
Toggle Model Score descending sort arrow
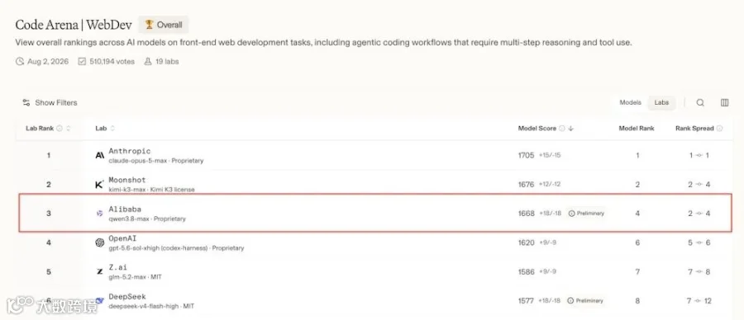pyautogui.click(x=570, y=129)
